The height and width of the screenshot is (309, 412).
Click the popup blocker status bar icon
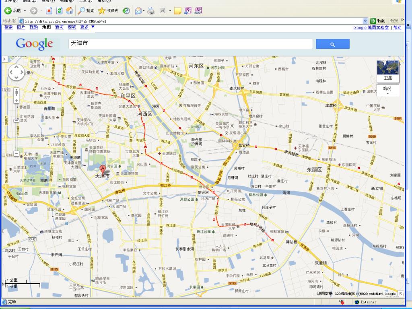(341, 302)
